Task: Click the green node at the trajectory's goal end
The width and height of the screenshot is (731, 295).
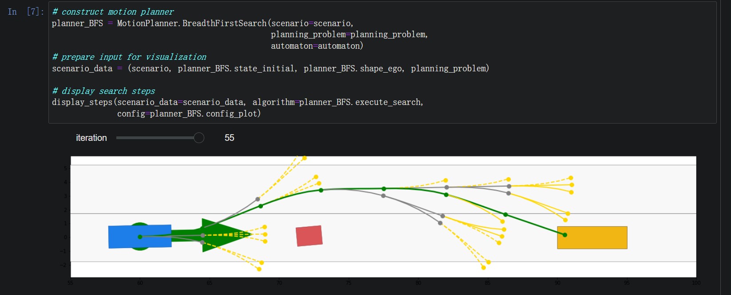Action: pos(564,235)
